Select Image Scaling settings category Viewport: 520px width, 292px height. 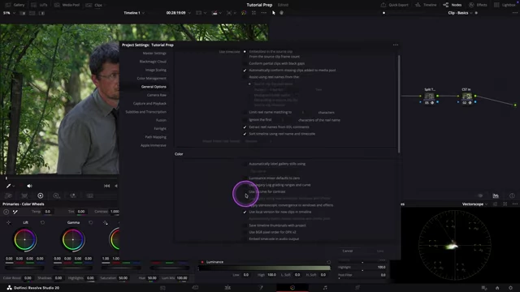tap(156, 71)
